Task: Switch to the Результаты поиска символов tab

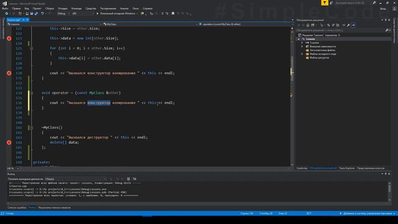Action: click(x=54, y=208)
